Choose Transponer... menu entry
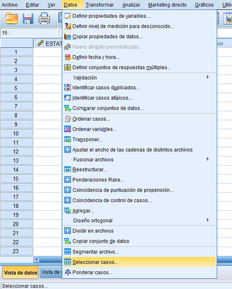Screen dimensions: 232x289 [140, 139]
